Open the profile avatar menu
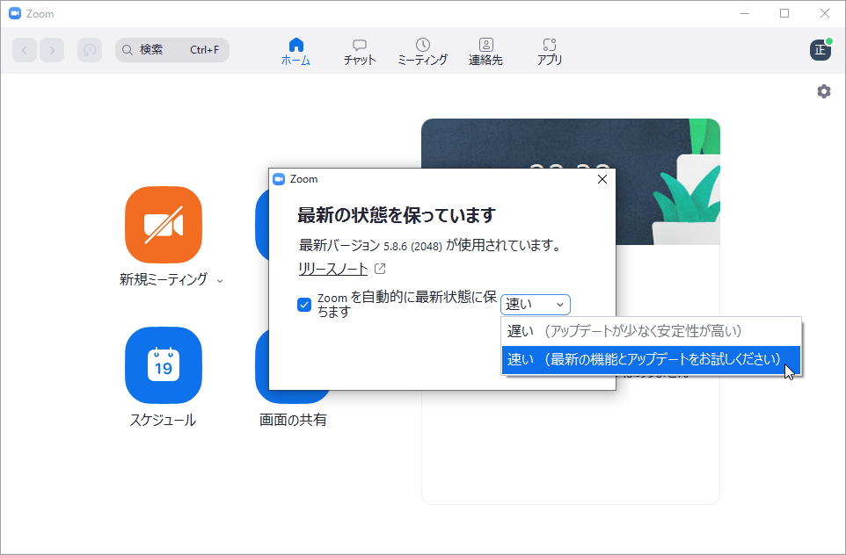This screenshot has width=846, height=555. pyautogui.click(x=820, y=50)
